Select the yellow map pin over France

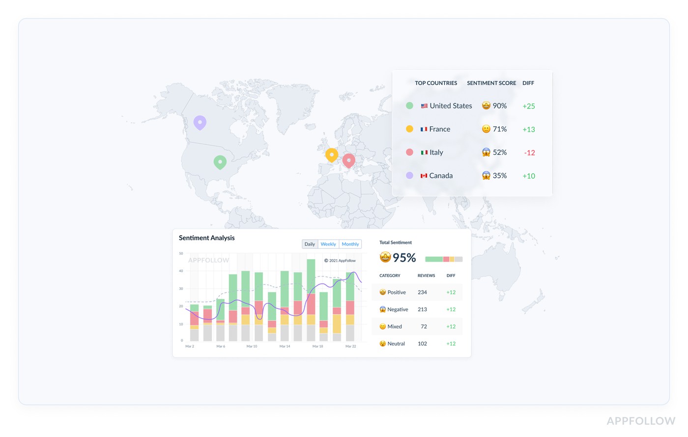[x=332, y=154]
